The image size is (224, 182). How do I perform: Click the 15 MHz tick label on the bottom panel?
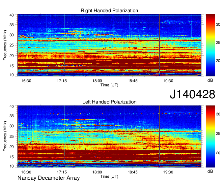pyautogui.click(x=12, y=157)
